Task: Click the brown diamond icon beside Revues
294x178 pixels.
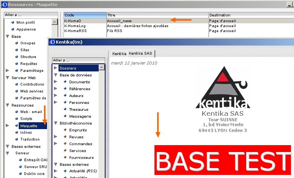Action: pyautogui.click(x=65, y=137)
